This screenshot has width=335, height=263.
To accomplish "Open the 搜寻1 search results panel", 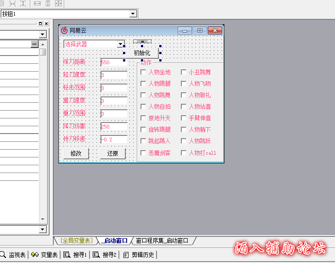I will [x=75, y=255].
